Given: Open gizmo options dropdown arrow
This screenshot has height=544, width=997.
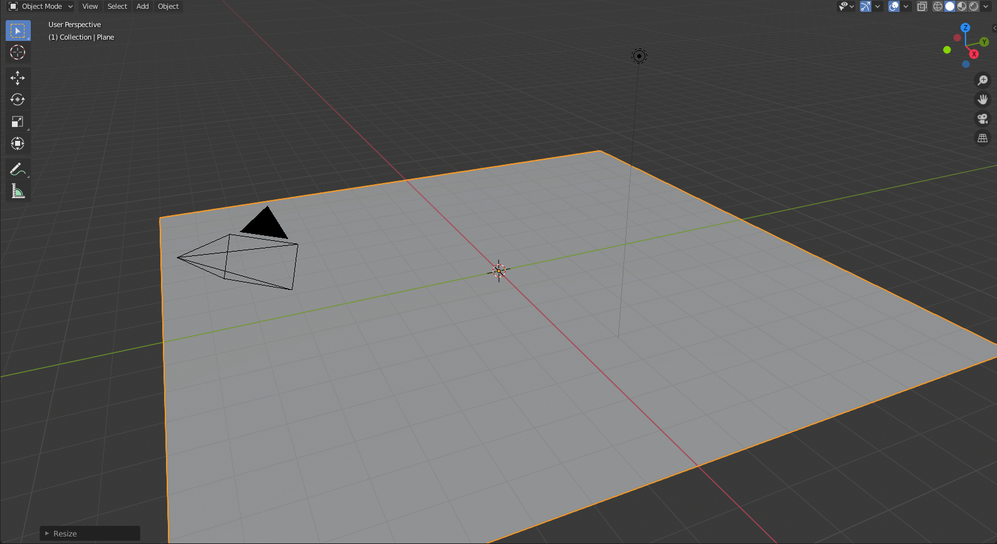Looking at the screenshot, I should (877, 6).
